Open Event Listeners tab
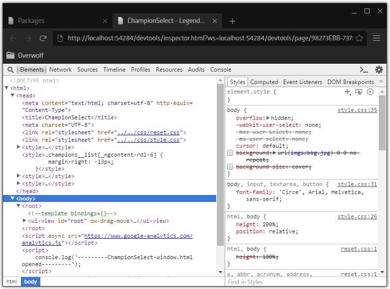Screen dimensions: 390x289 coord(302,82)
